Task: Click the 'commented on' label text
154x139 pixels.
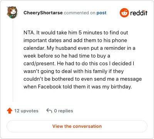Action: [80, 13]
